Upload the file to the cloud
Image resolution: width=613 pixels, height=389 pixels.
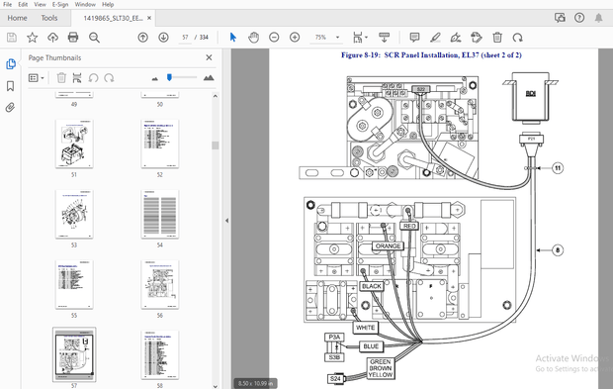52,38
